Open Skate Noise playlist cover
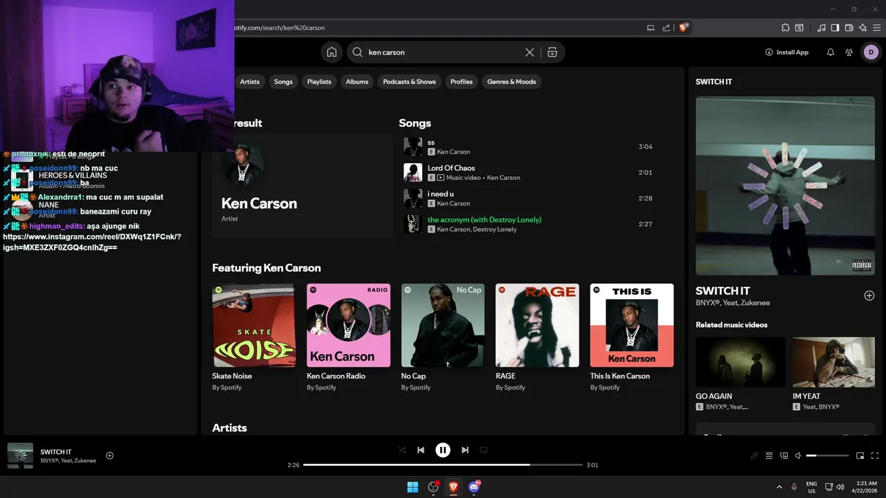Image resolution: width=886 pixels, height=498 pixels. coord(253,325)
